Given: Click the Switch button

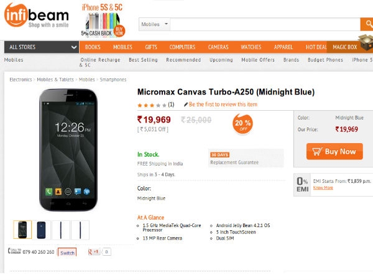Looking at the screenshot, I should (67, 253).
